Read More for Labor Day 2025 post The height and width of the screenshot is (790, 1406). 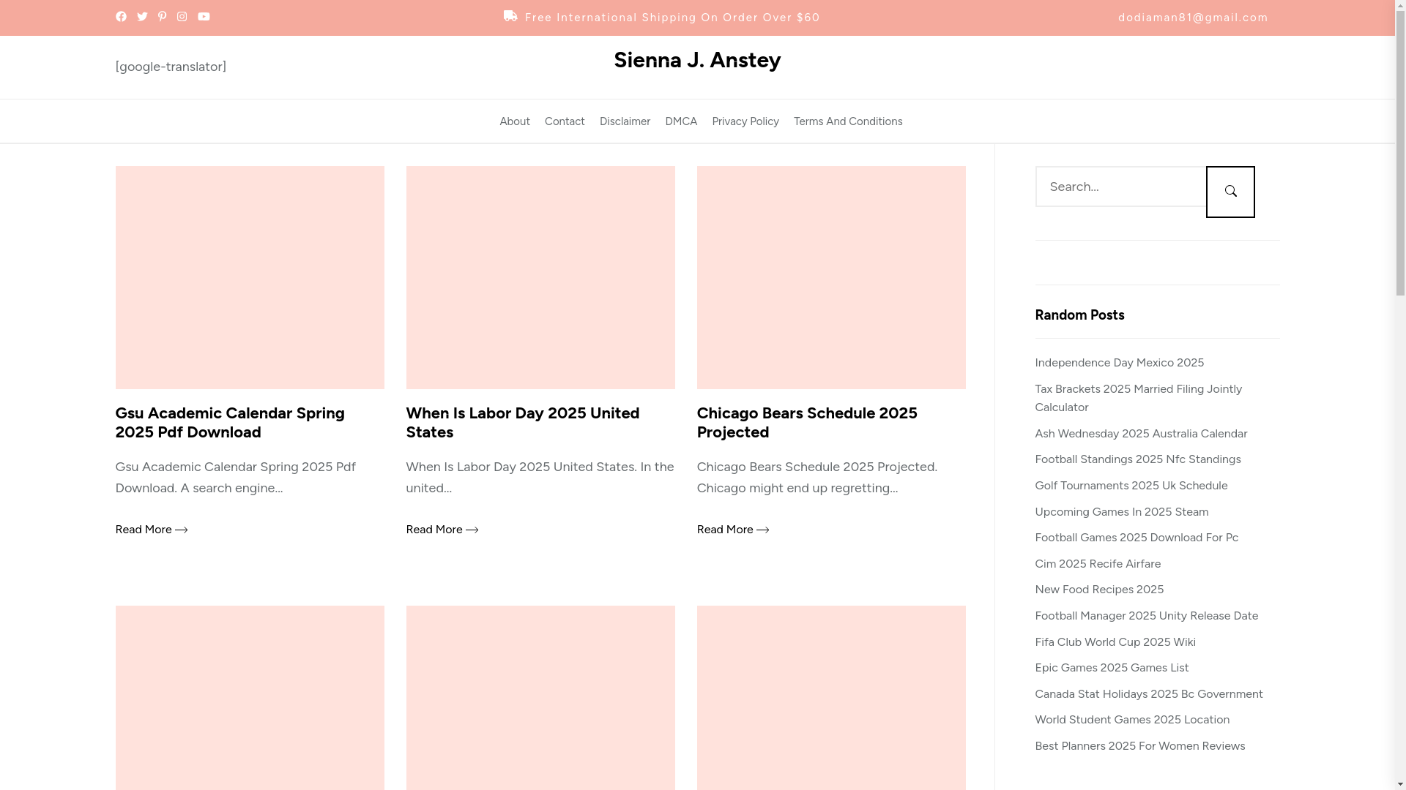point(442,530)
